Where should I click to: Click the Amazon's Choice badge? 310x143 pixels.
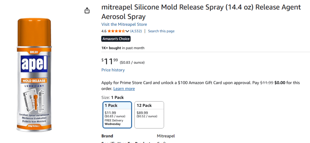(x=116, y=39)
